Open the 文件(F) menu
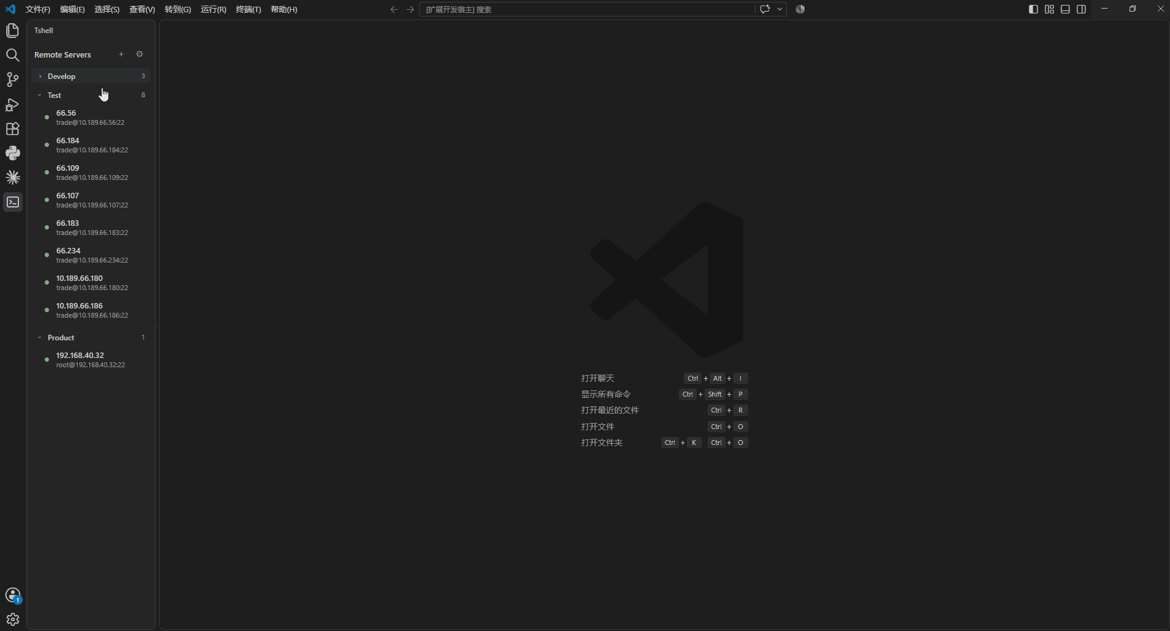Screen dimensions: 1170x631 tap(38, 9)
